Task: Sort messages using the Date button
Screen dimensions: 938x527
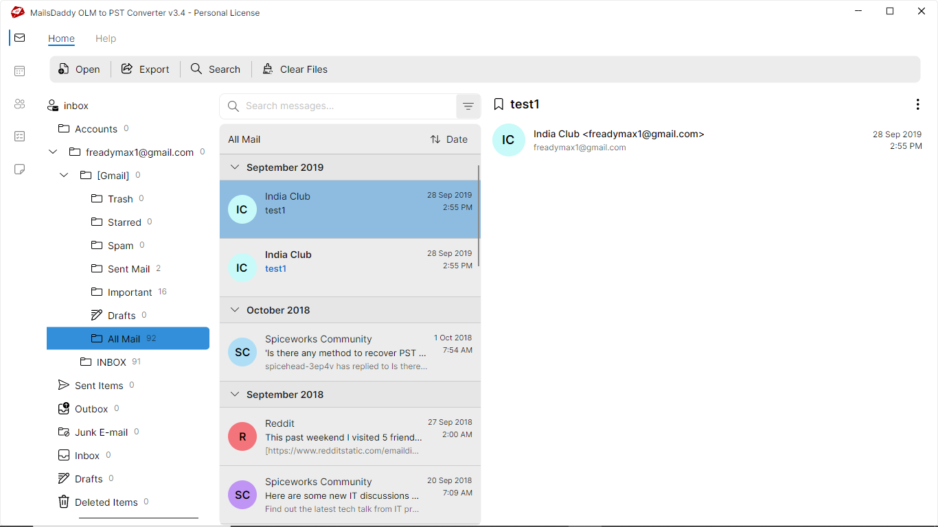Action: pyautogui.click(x=449, y=139)
